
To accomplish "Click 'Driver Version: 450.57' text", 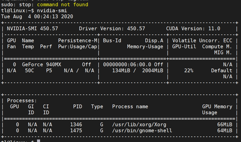I will coord(112,28).
